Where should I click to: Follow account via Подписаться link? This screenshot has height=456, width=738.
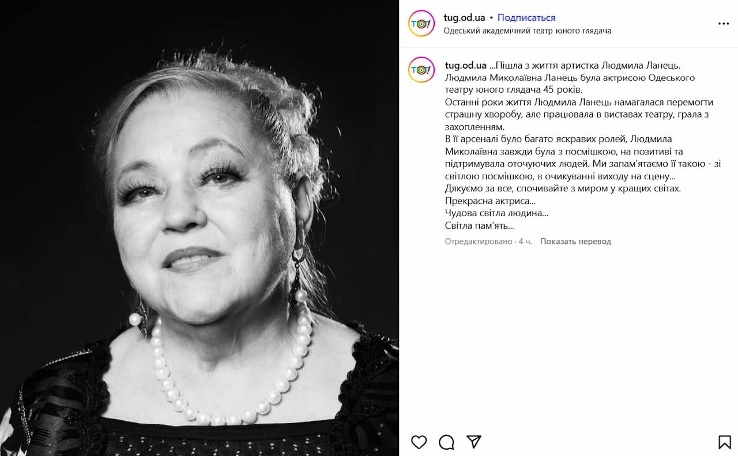coord(526,18)
